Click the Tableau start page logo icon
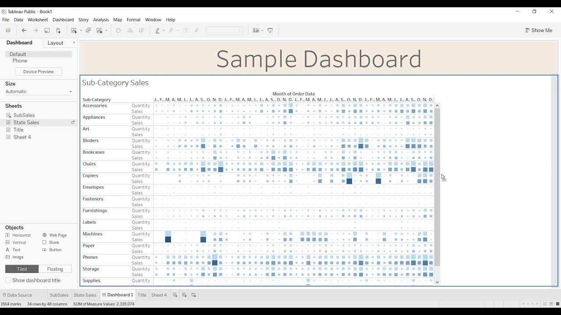This screenshot has height=315, width=561. [x=8, y=30]
